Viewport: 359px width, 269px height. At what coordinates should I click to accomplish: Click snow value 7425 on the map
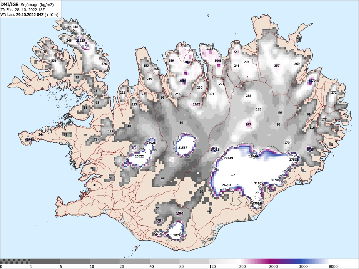pos(310,150)
